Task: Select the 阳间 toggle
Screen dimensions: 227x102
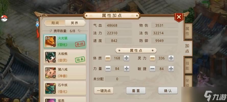Action: pyautogui.click(x=55, y=23)
